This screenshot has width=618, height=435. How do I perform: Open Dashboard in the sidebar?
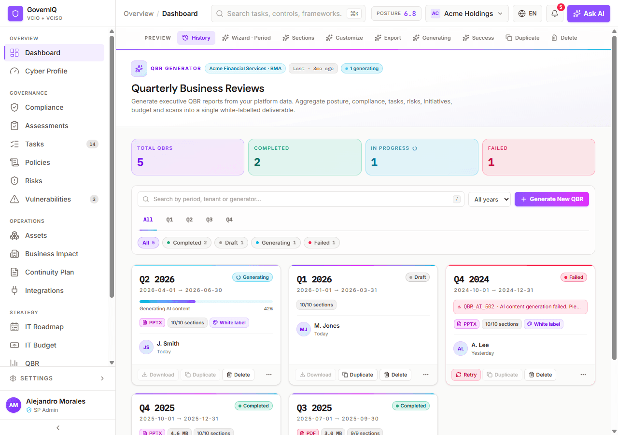pos(54,53)
